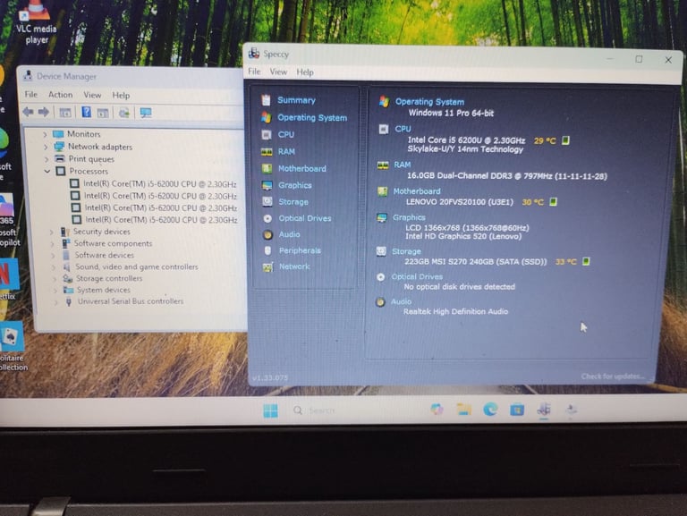Click the "Windows 11 Pro 64-bit" text
Screen dimensions: 687x516
tap(451, 113)
